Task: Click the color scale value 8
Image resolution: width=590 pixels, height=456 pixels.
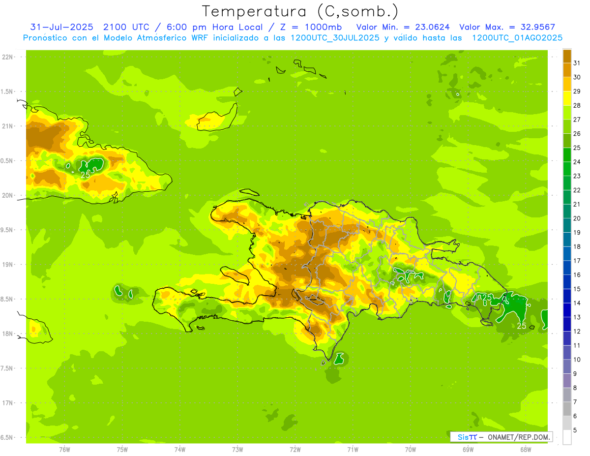Action: tap(575, 388)
